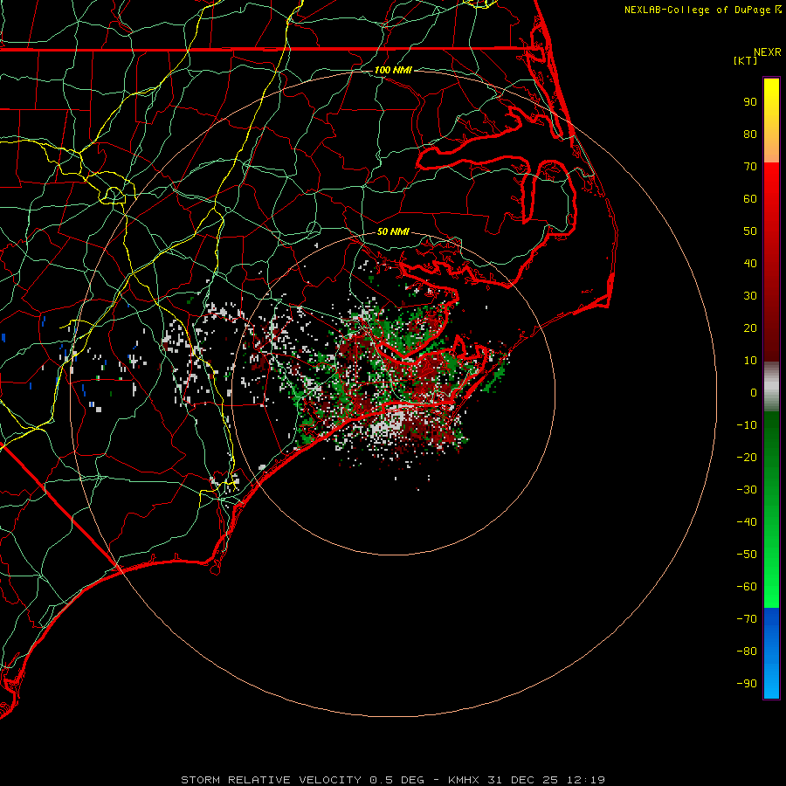Click the -10 value on the velocity scale

[x=747, y=425]
